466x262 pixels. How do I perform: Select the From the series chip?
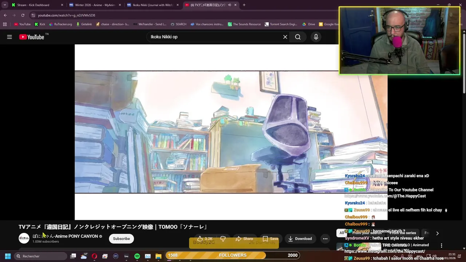click(402, 233)
